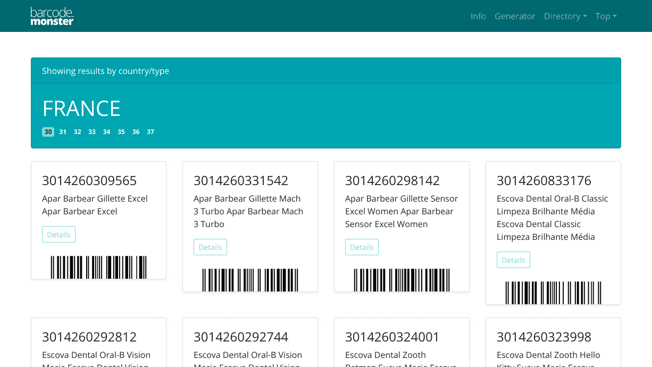Screen dimensions: 652x367
Task: Click barcode number 3014260323998
Action: coord(544,337)
